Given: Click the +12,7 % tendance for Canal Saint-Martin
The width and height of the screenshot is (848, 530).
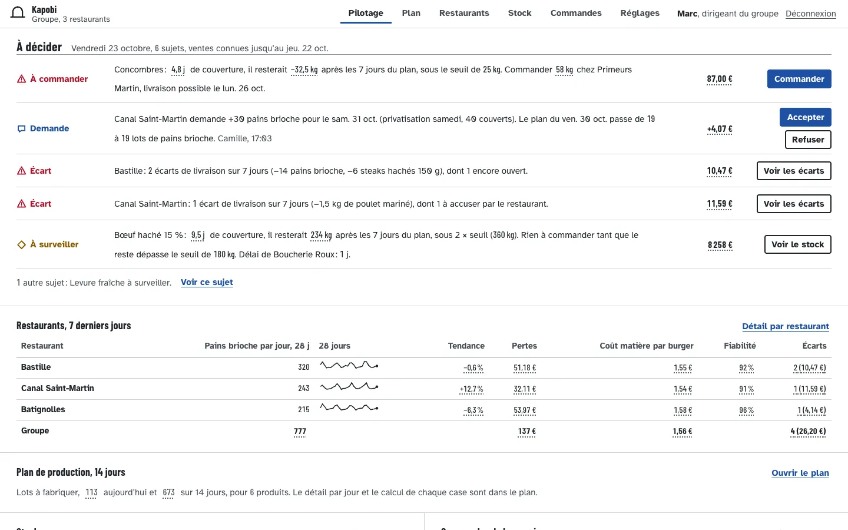Looking at the screenshot, I should coord(471,389).
